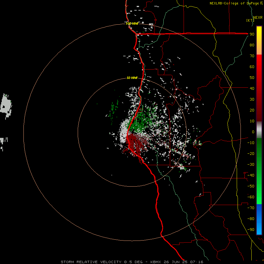
Task: Click the KT units label above the scale
Action: click(x=250, y=20)
